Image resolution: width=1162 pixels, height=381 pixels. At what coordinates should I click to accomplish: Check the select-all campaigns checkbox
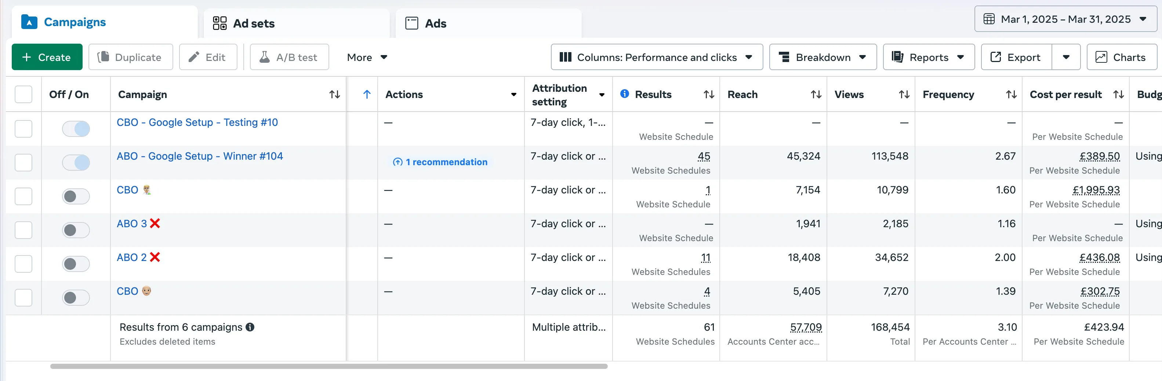[x=23, y=95]
